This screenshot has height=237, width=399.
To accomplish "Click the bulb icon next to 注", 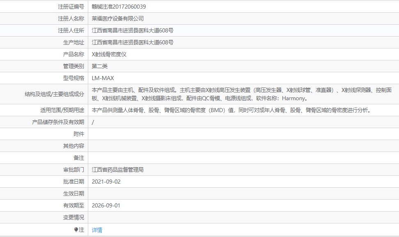I will pos(76,230).
